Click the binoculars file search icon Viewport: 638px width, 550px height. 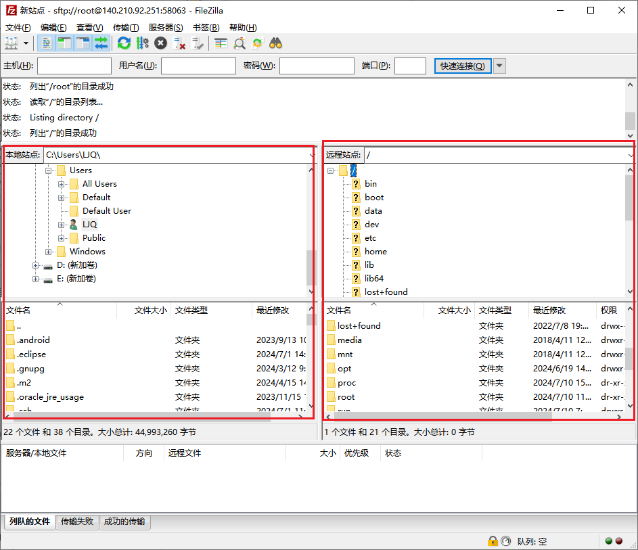coord(275,43)
